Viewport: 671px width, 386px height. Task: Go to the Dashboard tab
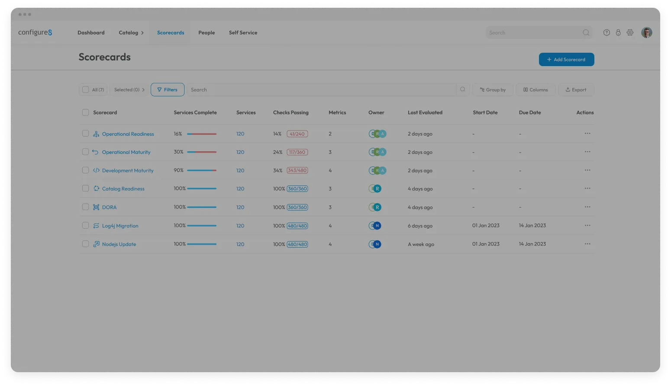91,33
